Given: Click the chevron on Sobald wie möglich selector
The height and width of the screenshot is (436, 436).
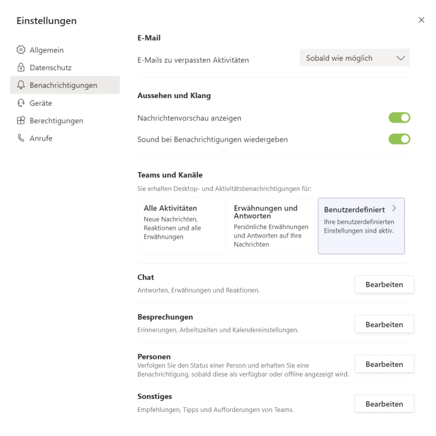Looking at the screenshot, I should pyautogui.click(x=401, y=58).
